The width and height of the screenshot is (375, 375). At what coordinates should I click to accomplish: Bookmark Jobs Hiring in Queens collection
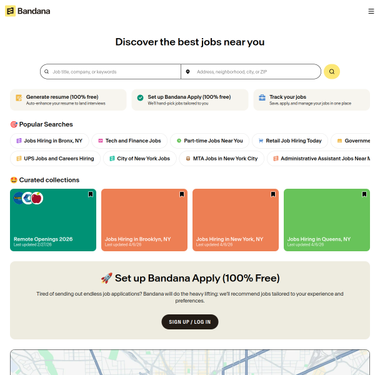[364, 194]
